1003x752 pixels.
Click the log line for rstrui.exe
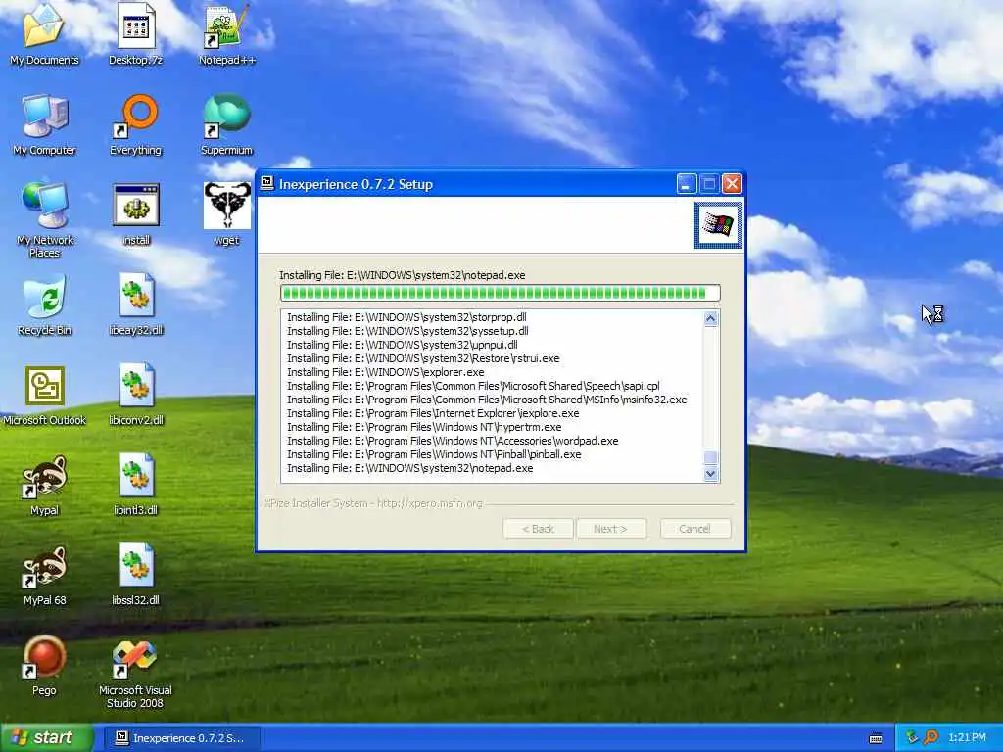click(x=423, y=358)
